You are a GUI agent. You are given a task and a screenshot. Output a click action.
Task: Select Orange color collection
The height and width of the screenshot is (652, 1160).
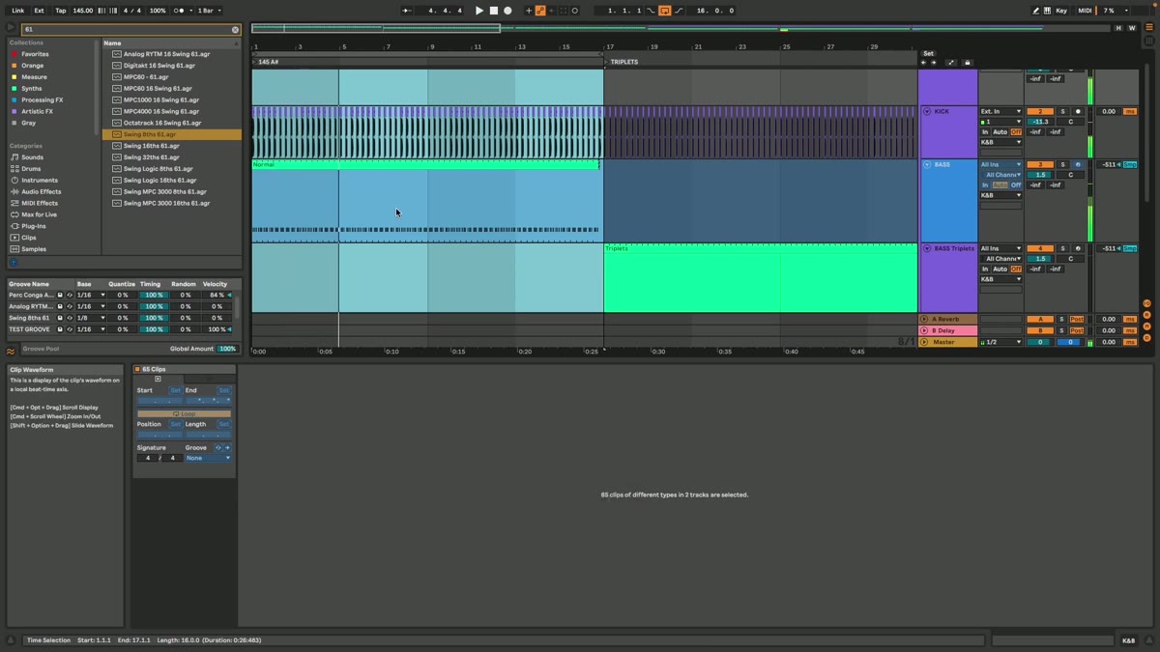[x=33, y=66]
